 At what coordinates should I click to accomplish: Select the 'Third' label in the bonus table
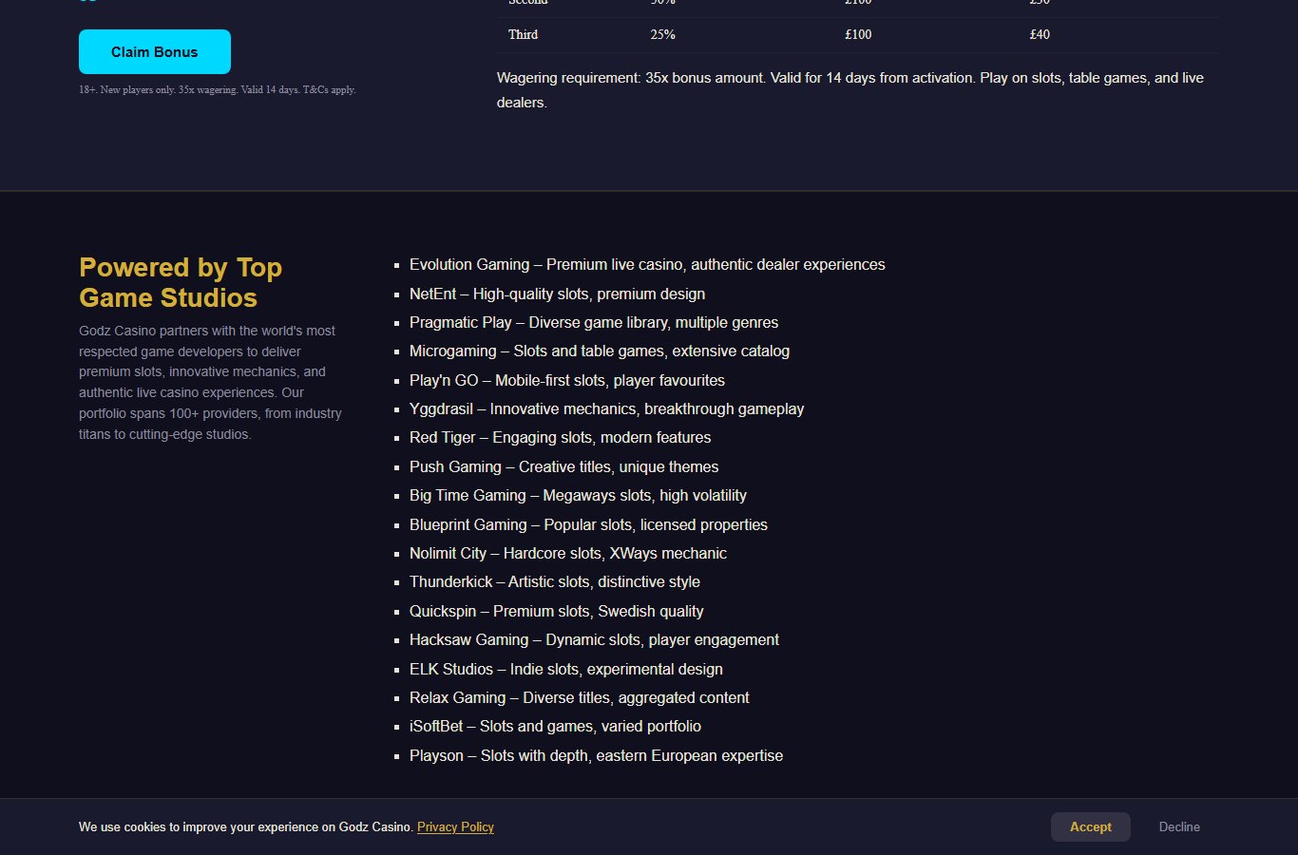[523, 34]
